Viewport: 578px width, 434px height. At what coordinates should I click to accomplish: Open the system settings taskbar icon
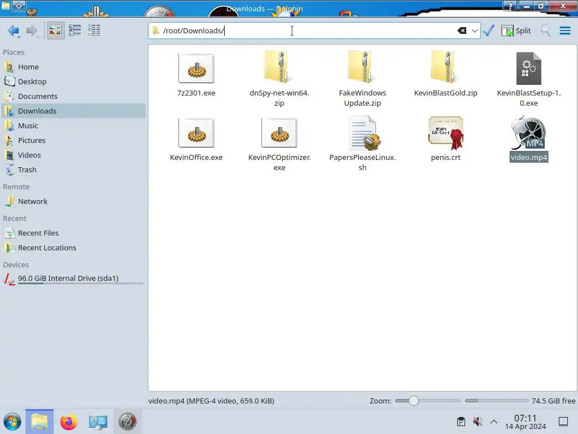pos(98,422)
